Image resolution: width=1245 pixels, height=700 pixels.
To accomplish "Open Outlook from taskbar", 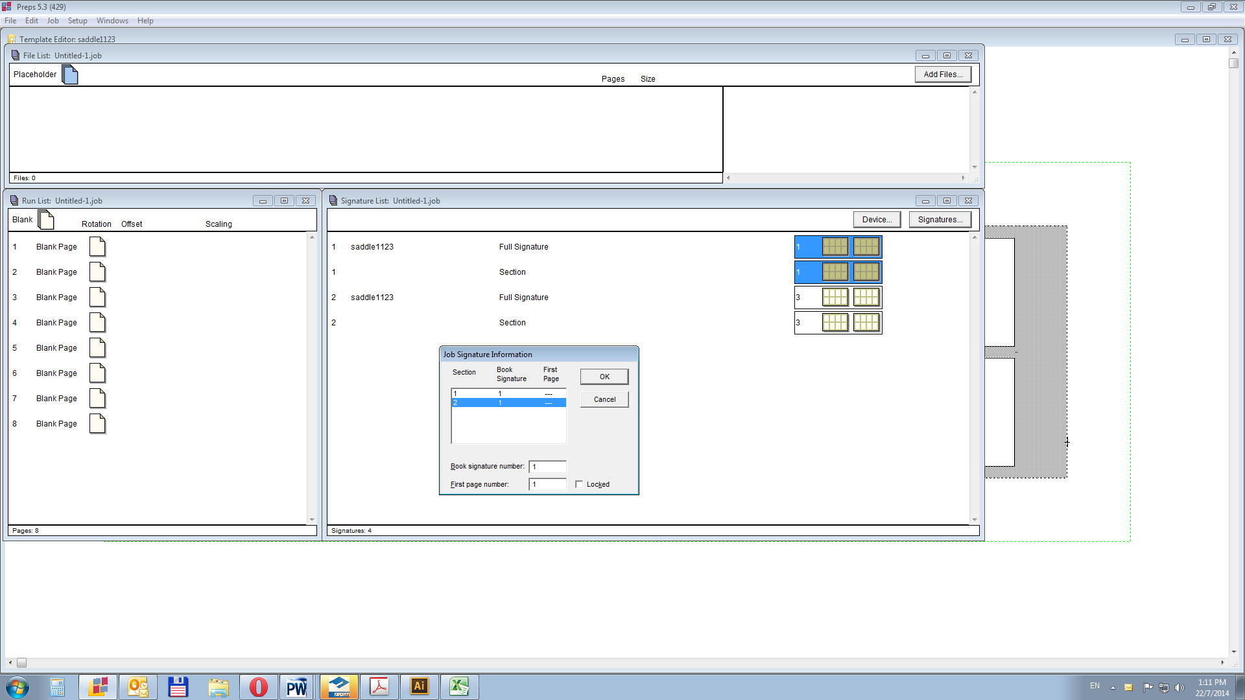I will (138, 687).
